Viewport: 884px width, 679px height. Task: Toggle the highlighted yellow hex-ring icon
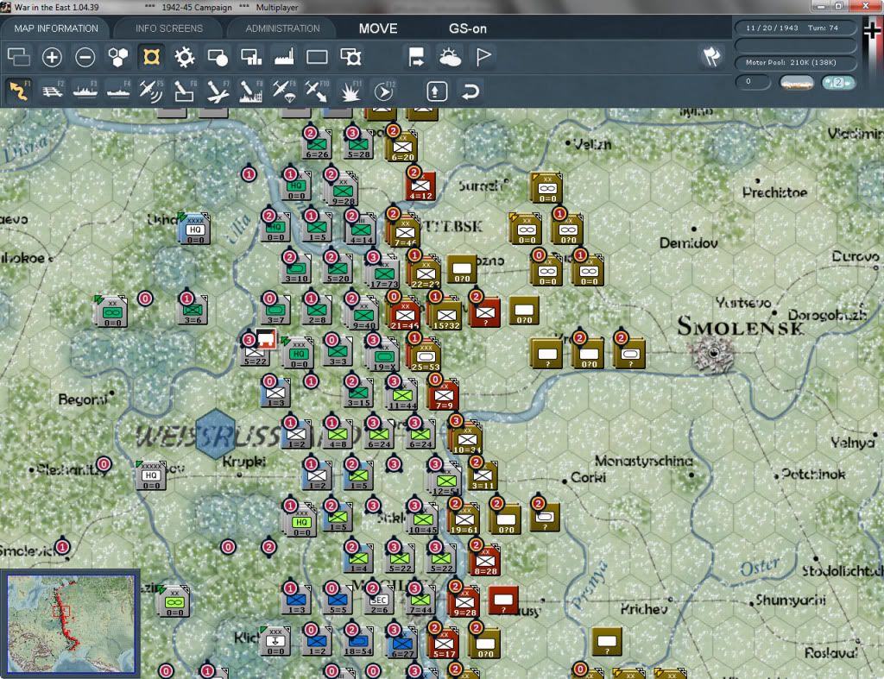pos(151,57)
